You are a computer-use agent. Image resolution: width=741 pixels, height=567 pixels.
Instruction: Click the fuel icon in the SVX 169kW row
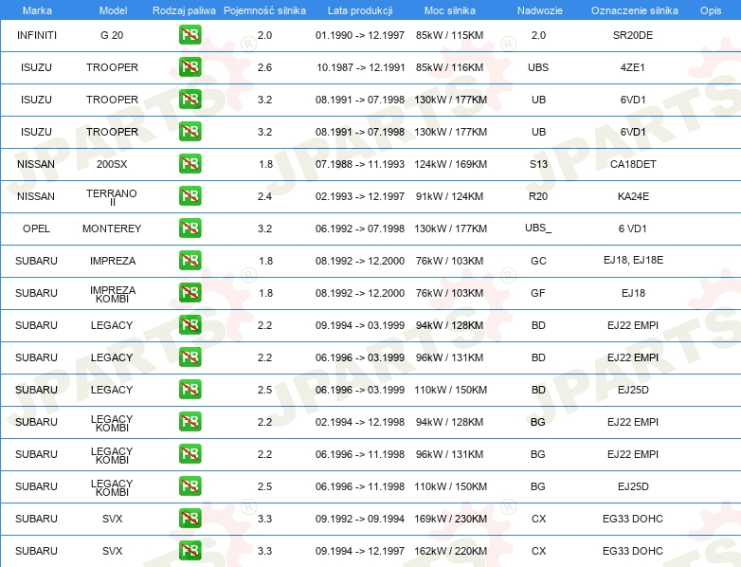(190, 519)
